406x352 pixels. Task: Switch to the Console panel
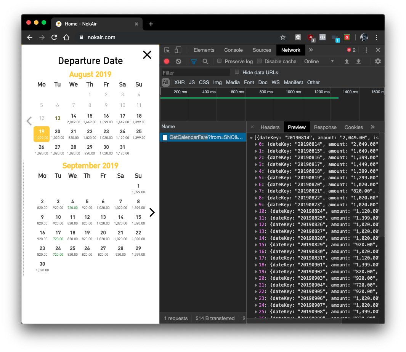233,50
